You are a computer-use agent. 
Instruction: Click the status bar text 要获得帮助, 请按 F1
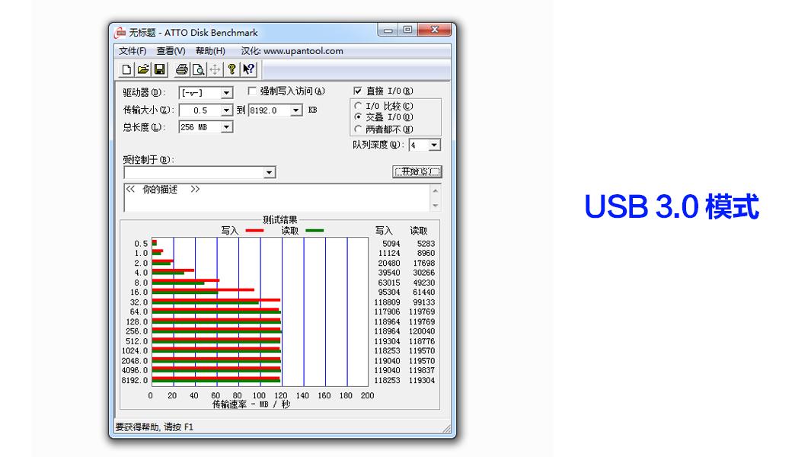(x=154, y=427)
